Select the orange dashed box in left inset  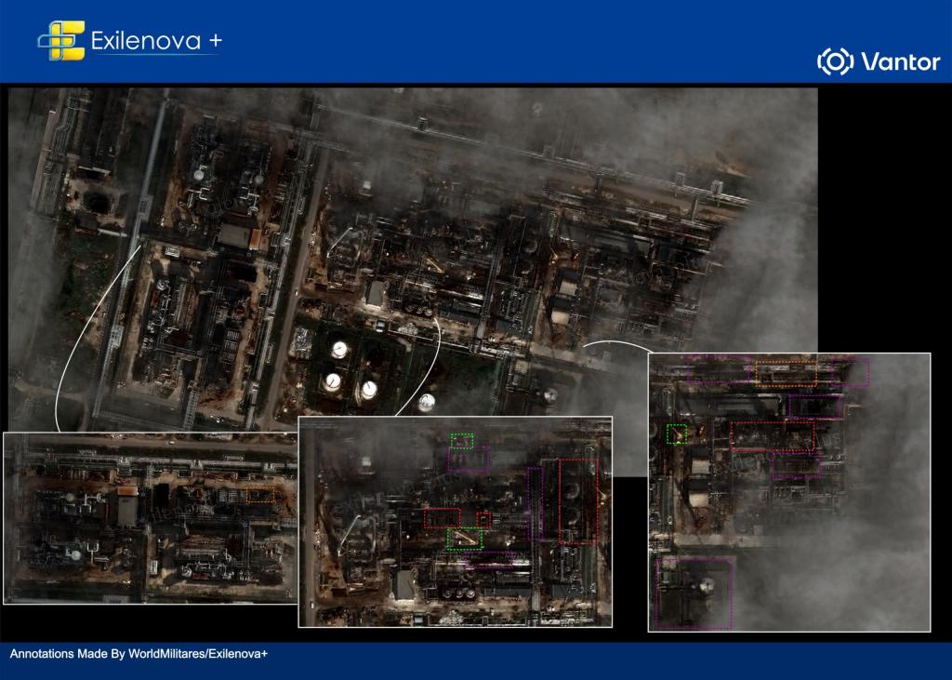261,496
